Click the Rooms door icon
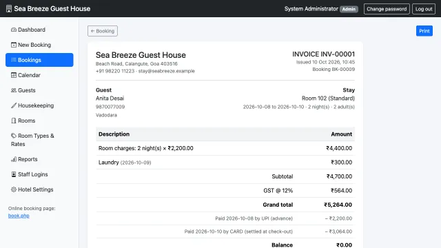This screenshot has height=248, width=441. click(x=14, y=121)
